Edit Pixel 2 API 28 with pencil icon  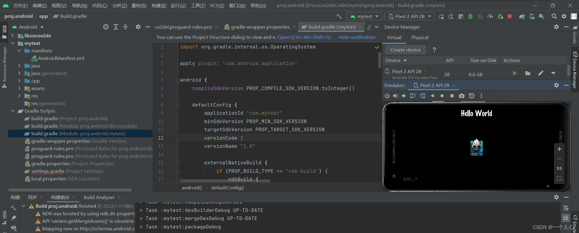tap(541, 73)
